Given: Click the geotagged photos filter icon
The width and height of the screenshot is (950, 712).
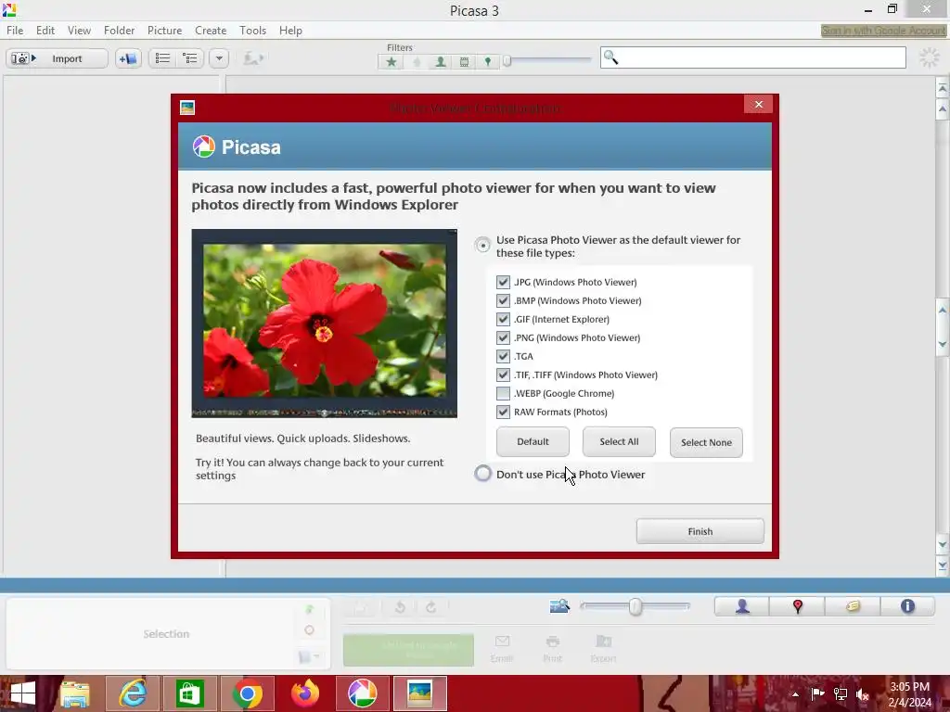Looking at the screenshot, I should coord(488,62).
